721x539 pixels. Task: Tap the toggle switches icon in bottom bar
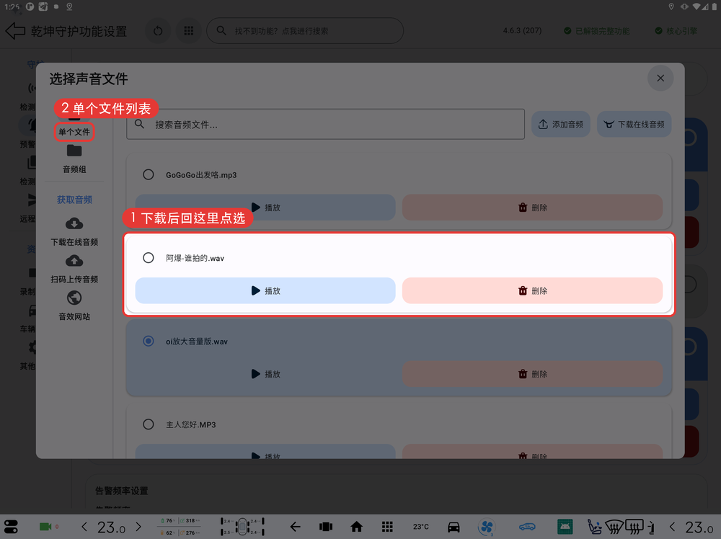(11, 527)
